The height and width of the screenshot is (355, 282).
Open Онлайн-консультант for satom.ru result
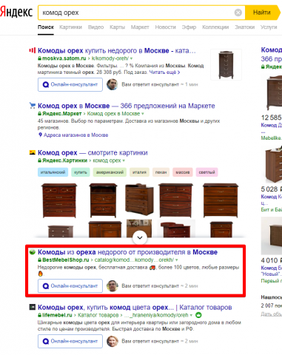pos(70,84)
